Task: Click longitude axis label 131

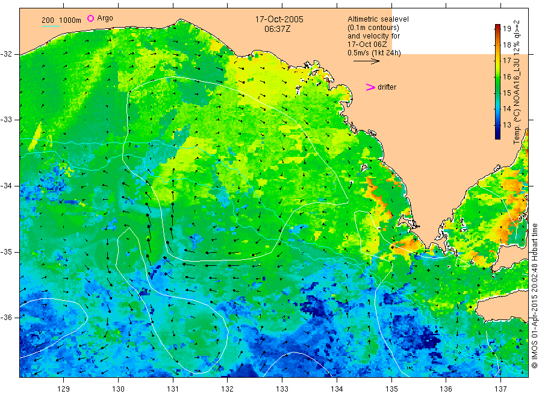Action: pos(173,389)
